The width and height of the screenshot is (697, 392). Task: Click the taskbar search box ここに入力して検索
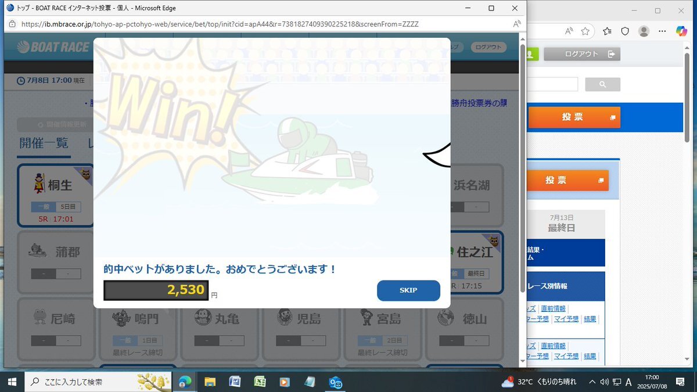(99, 382)
